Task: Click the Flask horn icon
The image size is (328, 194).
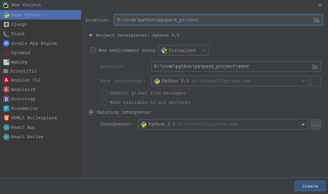Action: (6, 34)
